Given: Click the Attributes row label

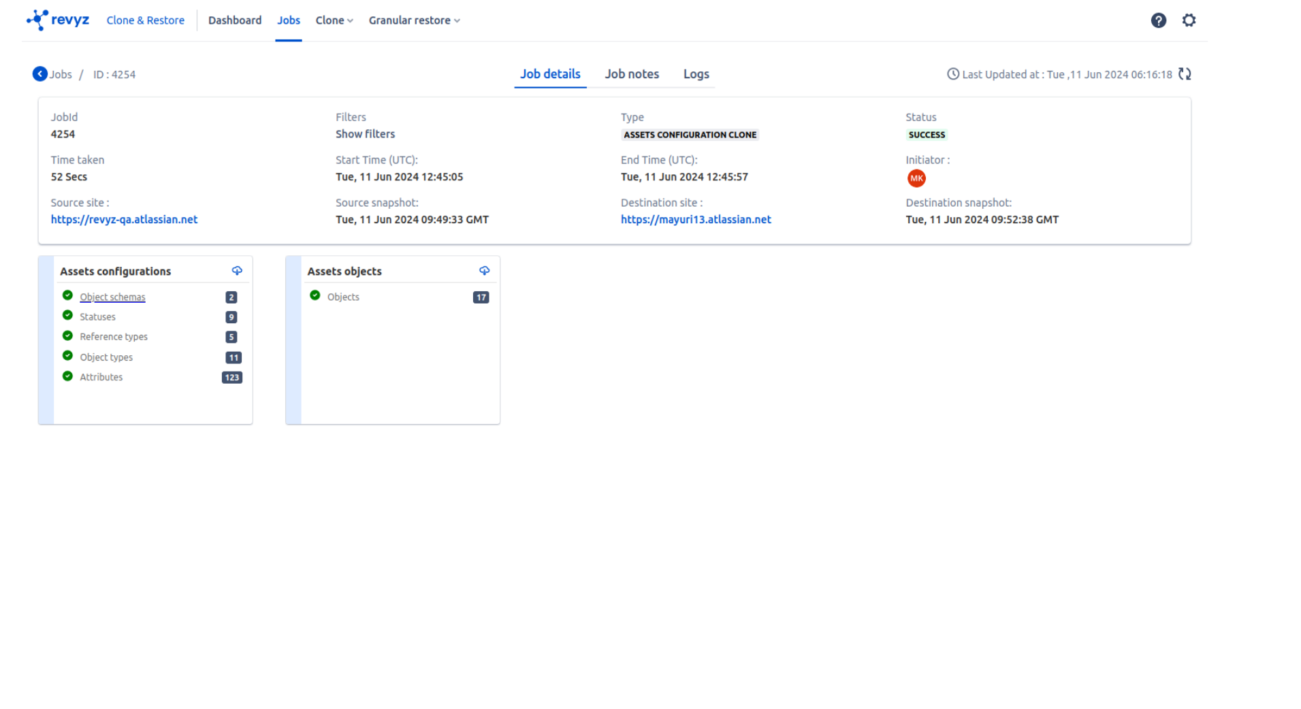Looking at the screenshot, I should pyautogui.click(x=101, y=377).
